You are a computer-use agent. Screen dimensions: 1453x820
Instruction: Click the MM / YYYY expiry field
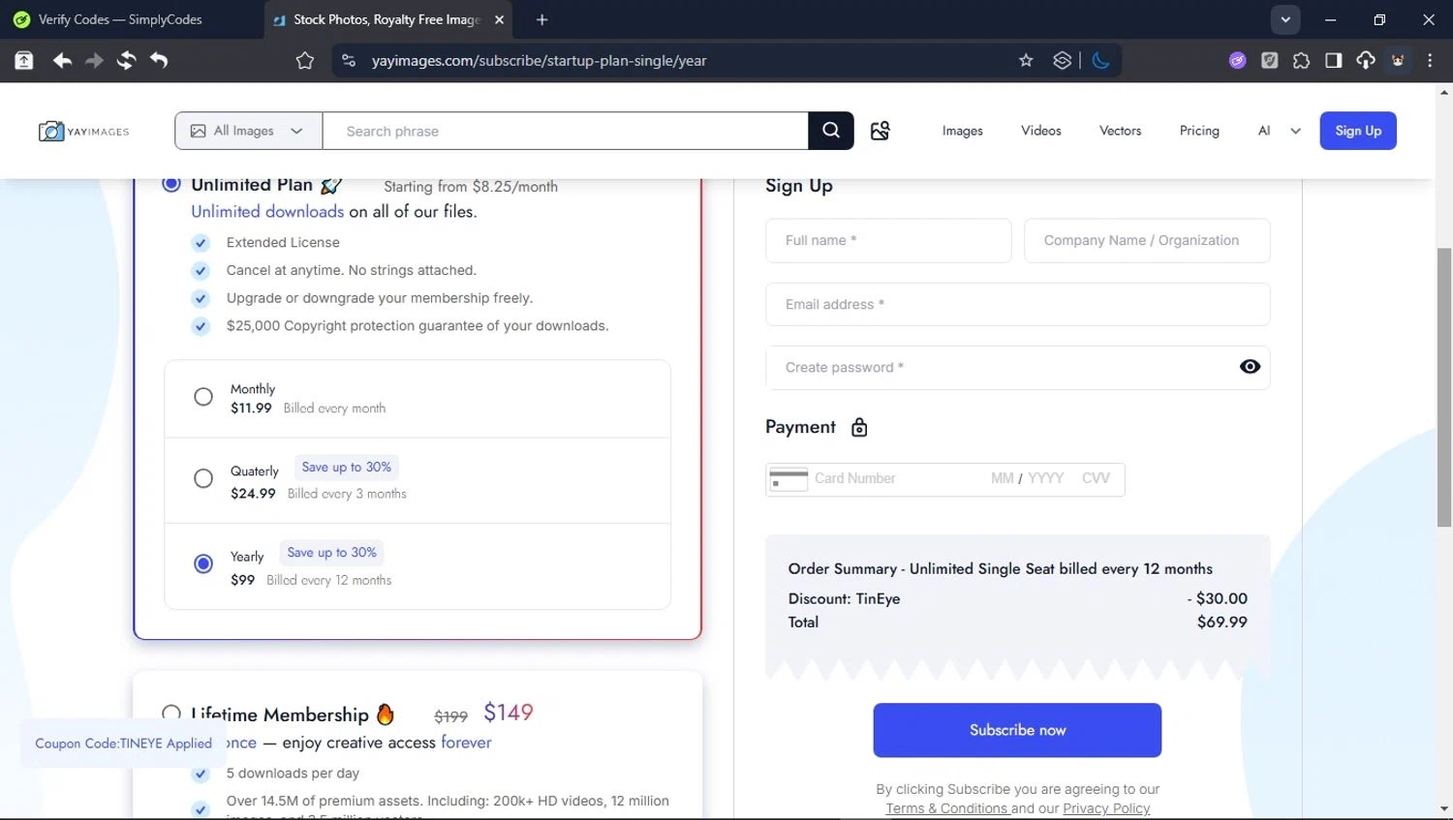pyautogui.click(x=1027, y=478)
